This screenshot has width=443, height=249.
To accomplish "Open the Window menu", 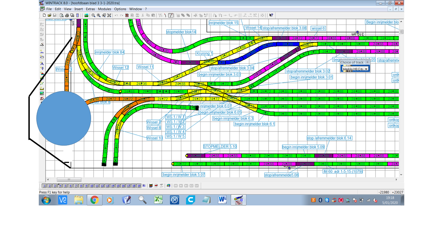I will point(136,9).
